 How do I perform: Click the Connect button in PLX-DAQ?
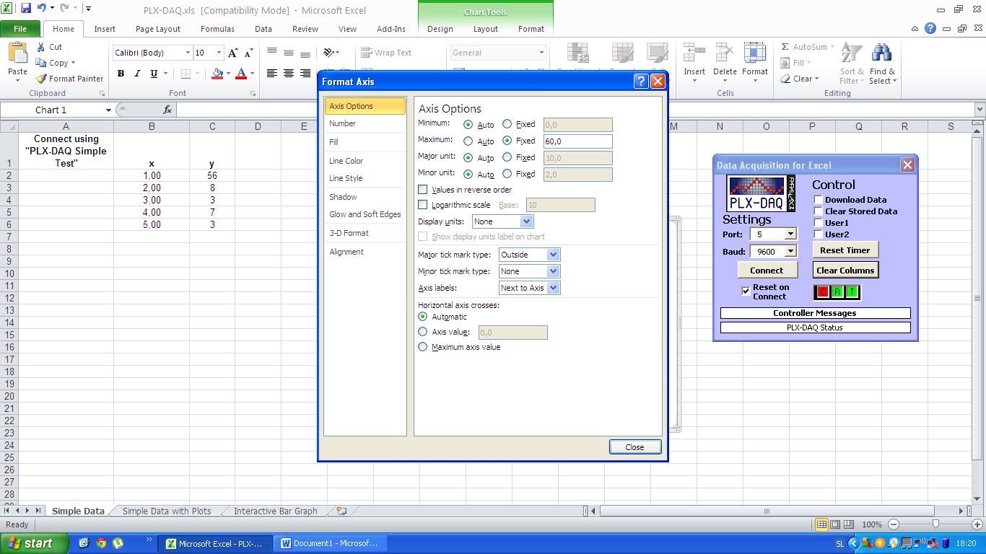[767, 271]
